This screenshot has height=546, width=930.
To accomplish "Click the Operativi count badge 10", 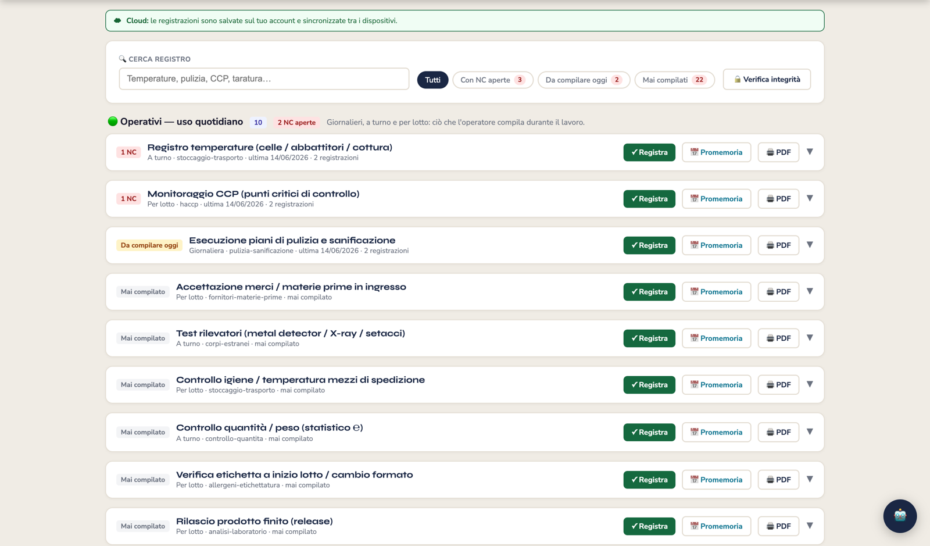I will coord(258,122).
